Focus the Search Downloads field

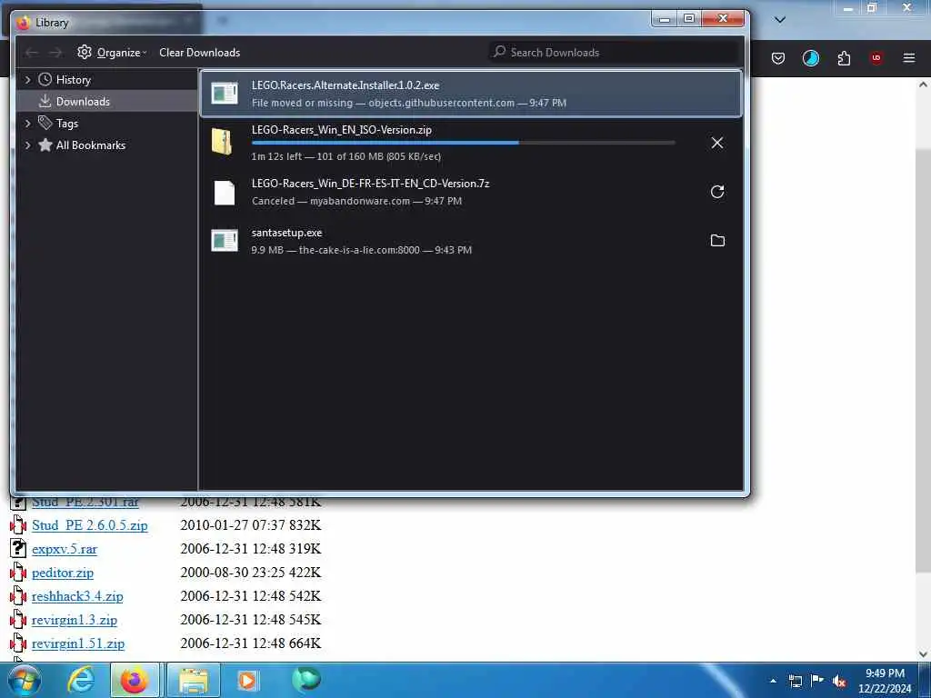[614, 52]
